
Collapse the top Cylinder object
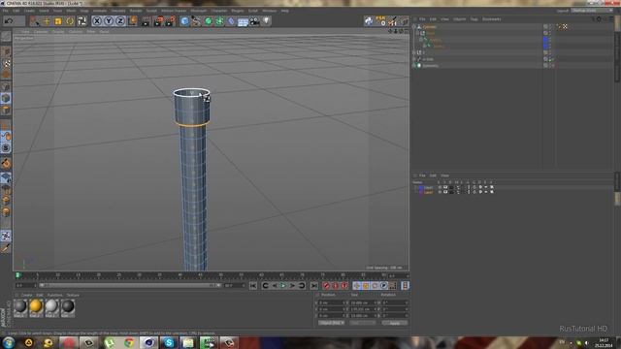[x=414, y=27]
